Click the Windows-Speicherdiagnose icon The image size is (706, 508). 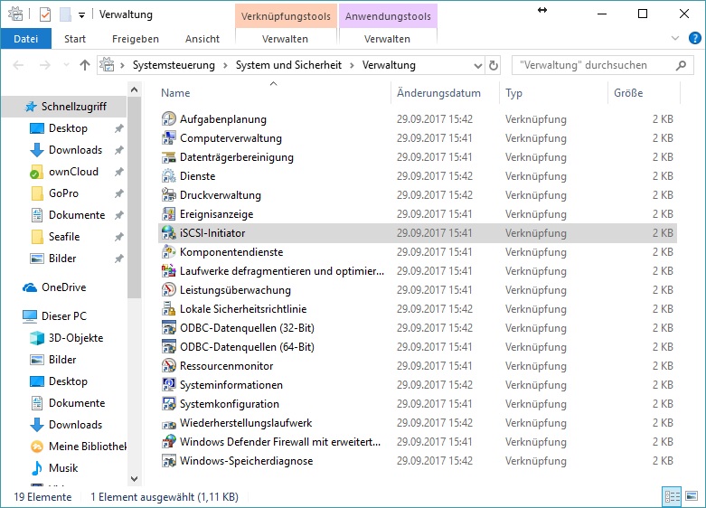tap(169, 461)
